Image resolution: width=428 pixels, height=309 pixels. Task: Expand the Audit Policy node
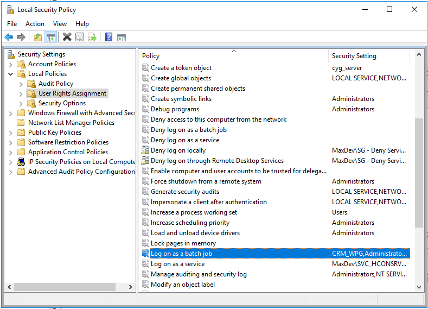pos(21,84)
